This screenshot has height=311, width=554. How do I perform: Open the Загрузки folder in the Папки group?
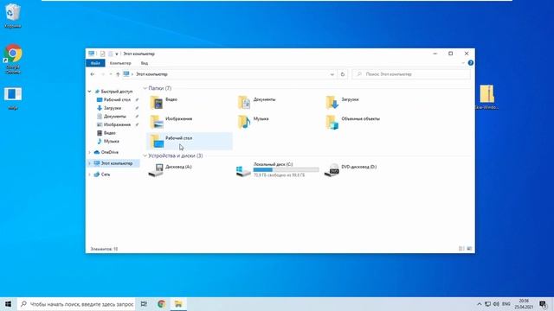(342, 102)
